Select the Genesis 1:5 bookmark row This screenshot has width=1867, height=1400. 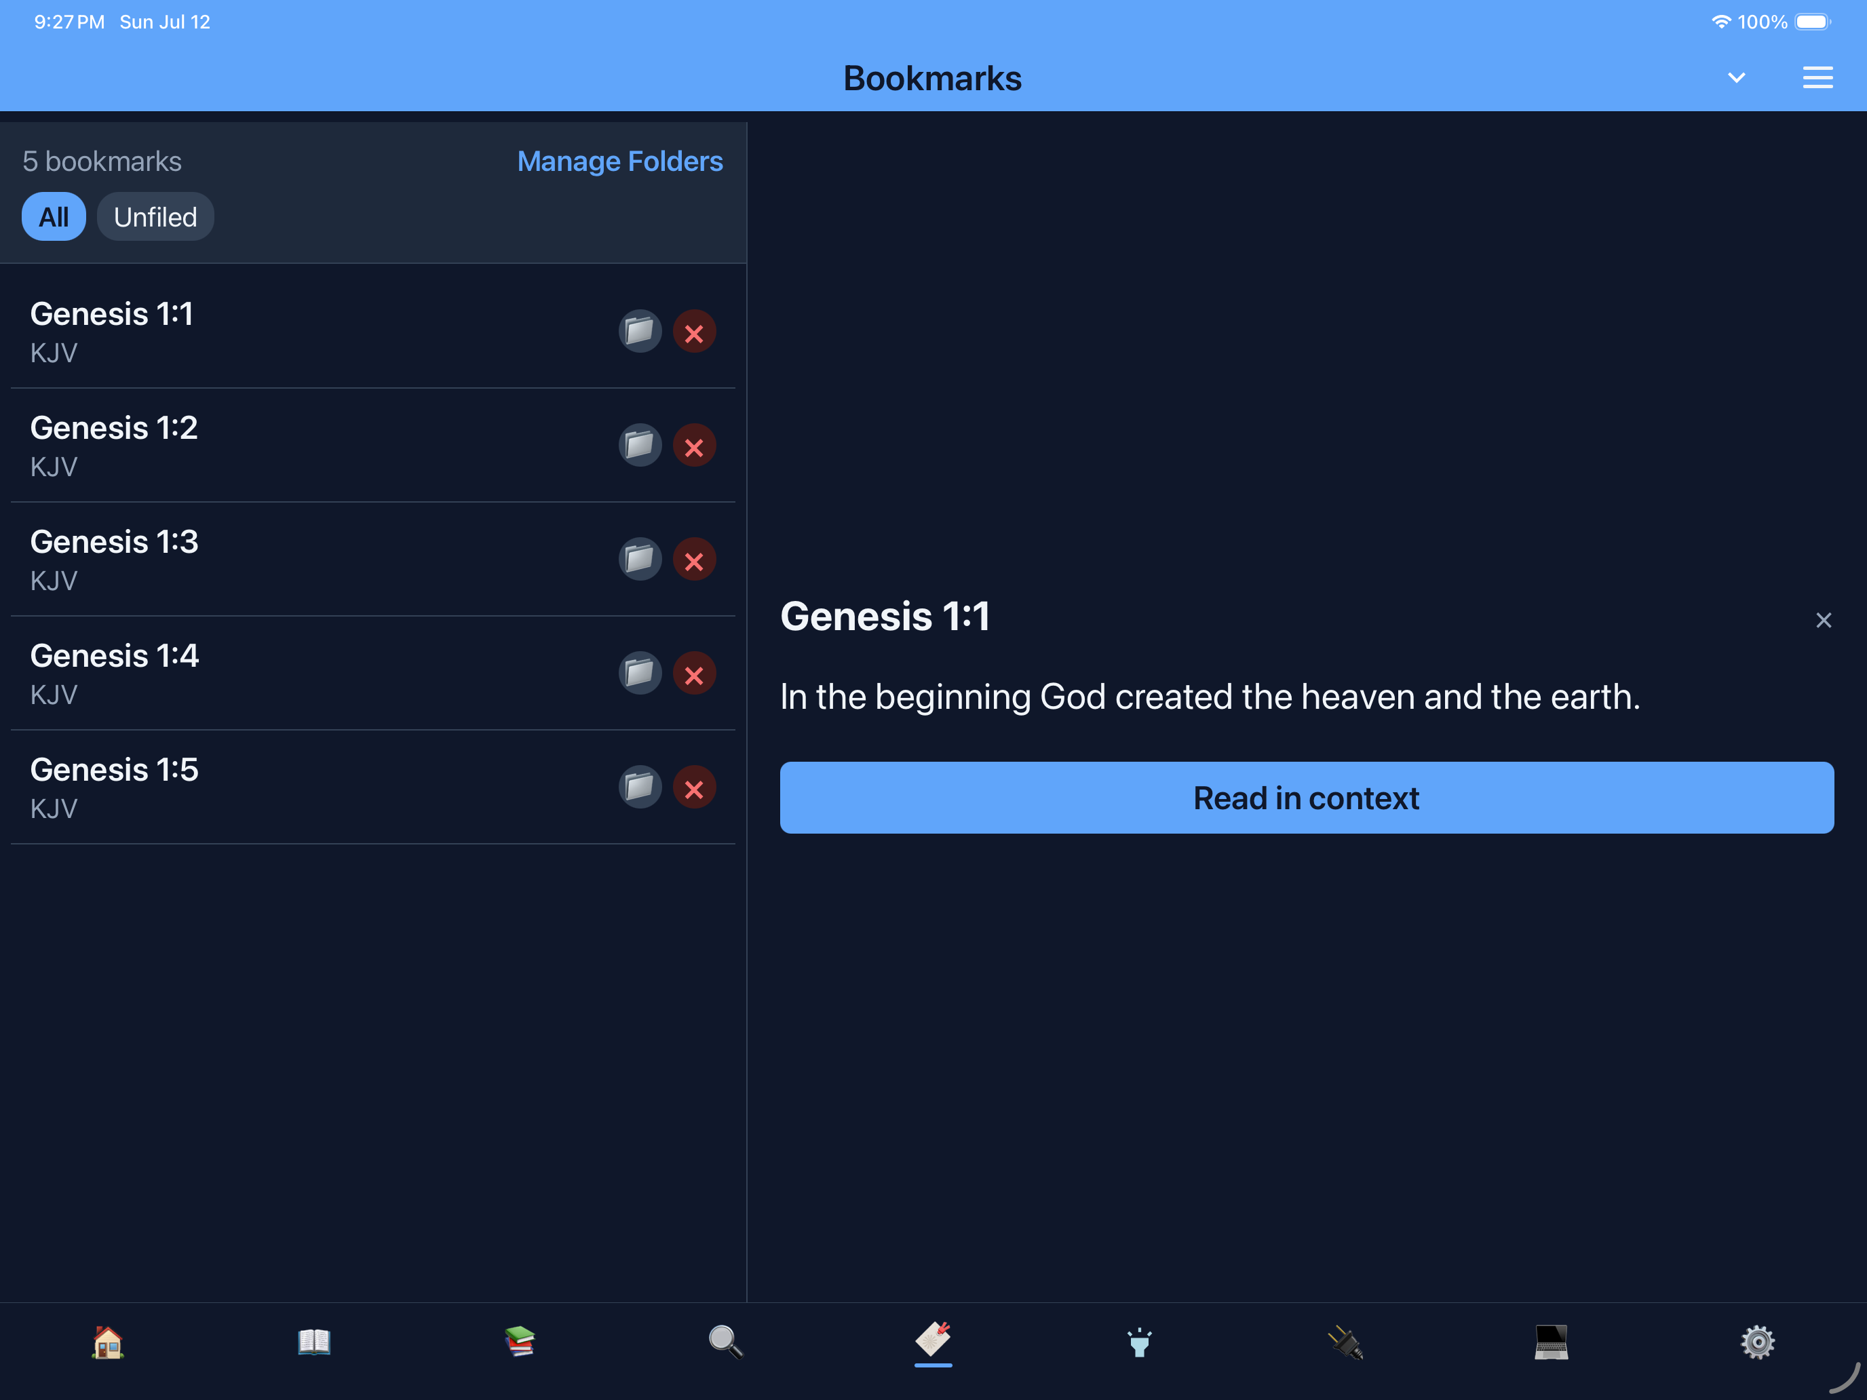pos(373,787)
